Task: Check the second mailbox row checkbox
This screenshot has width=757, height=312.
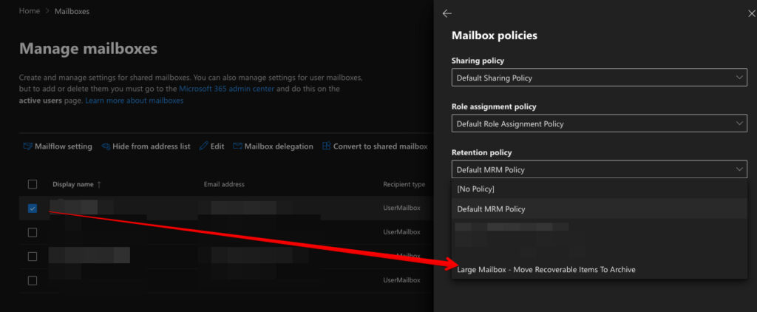Action: [x=32, y=232]
